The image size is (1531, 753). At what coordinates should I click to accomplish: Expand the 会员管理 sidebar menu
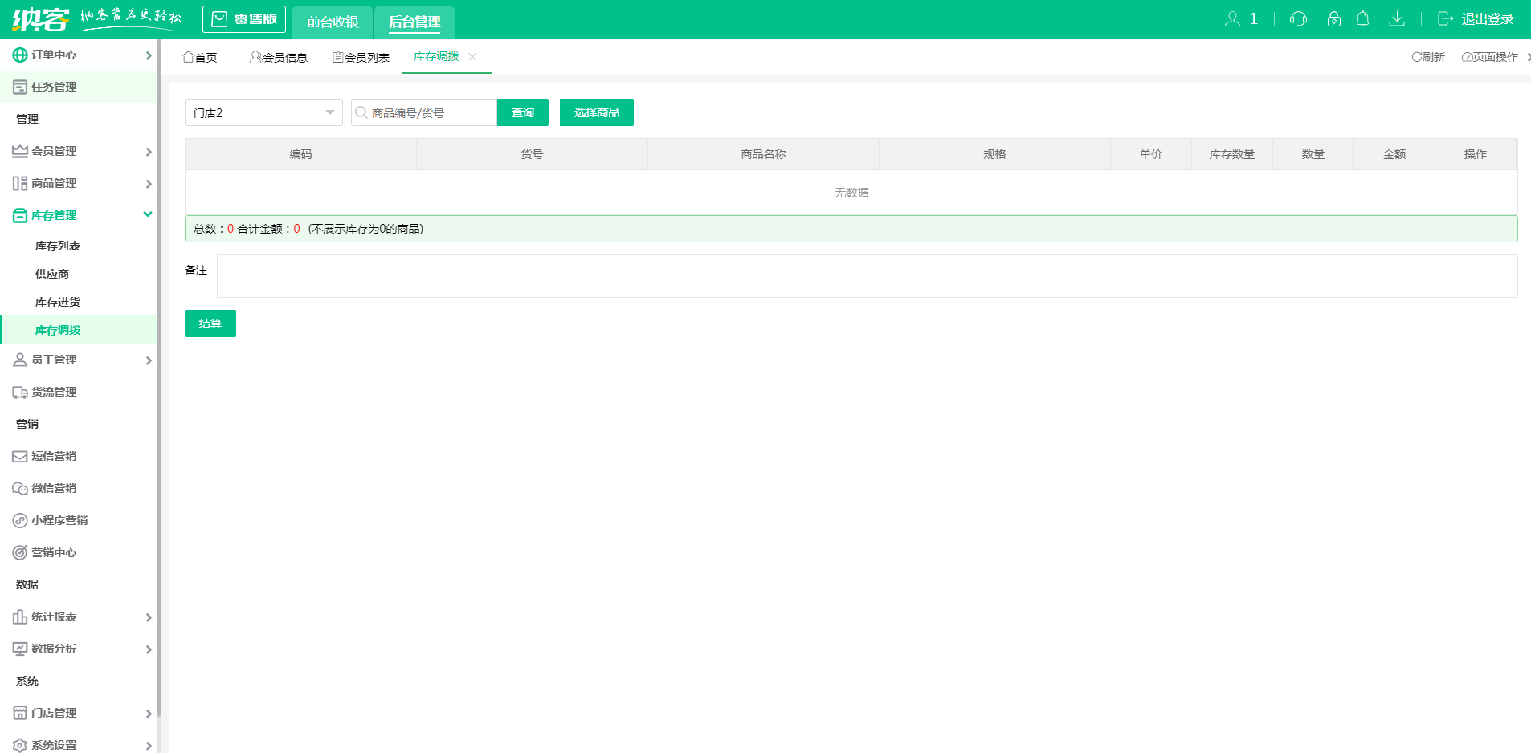tap(79, 151)
